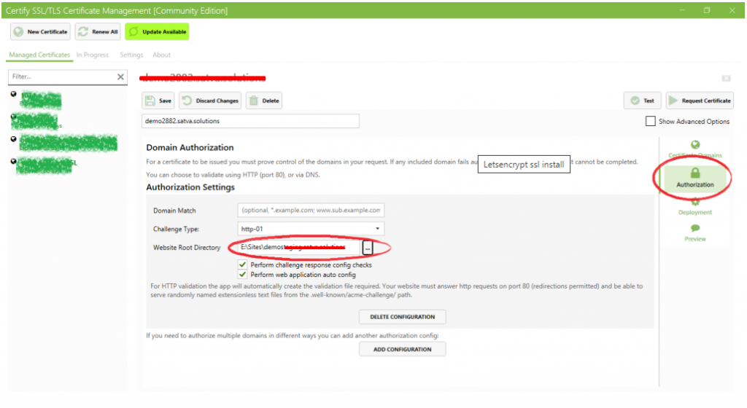Toggle Perform challenge response config checks
The height and width of the screenshot is (408, 747).
[x=242, y=265]
